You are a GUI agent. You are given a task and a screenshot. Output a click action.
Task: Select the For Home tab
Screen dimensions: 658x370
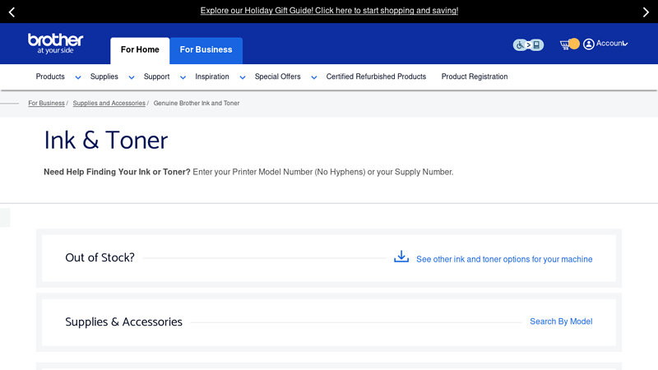click(x=140, y=50)
